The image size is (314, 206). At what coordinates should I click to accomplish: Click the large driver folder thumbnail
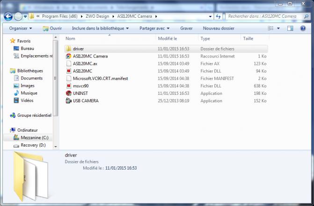pyautogui.click(x=31, y=176)
